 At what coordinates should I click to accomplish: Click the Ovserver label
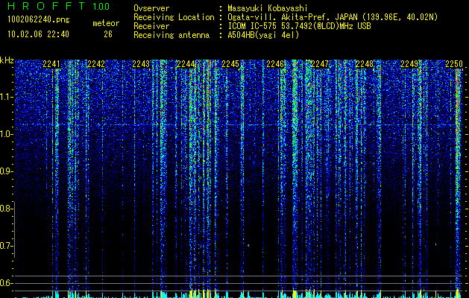(151, 8)
